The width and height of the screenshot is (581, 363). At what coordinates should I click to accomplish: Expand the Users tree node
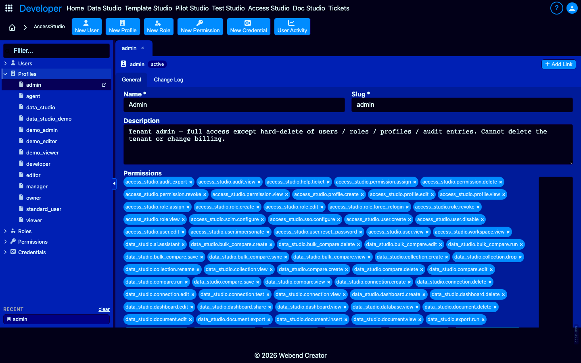(5, 63)
